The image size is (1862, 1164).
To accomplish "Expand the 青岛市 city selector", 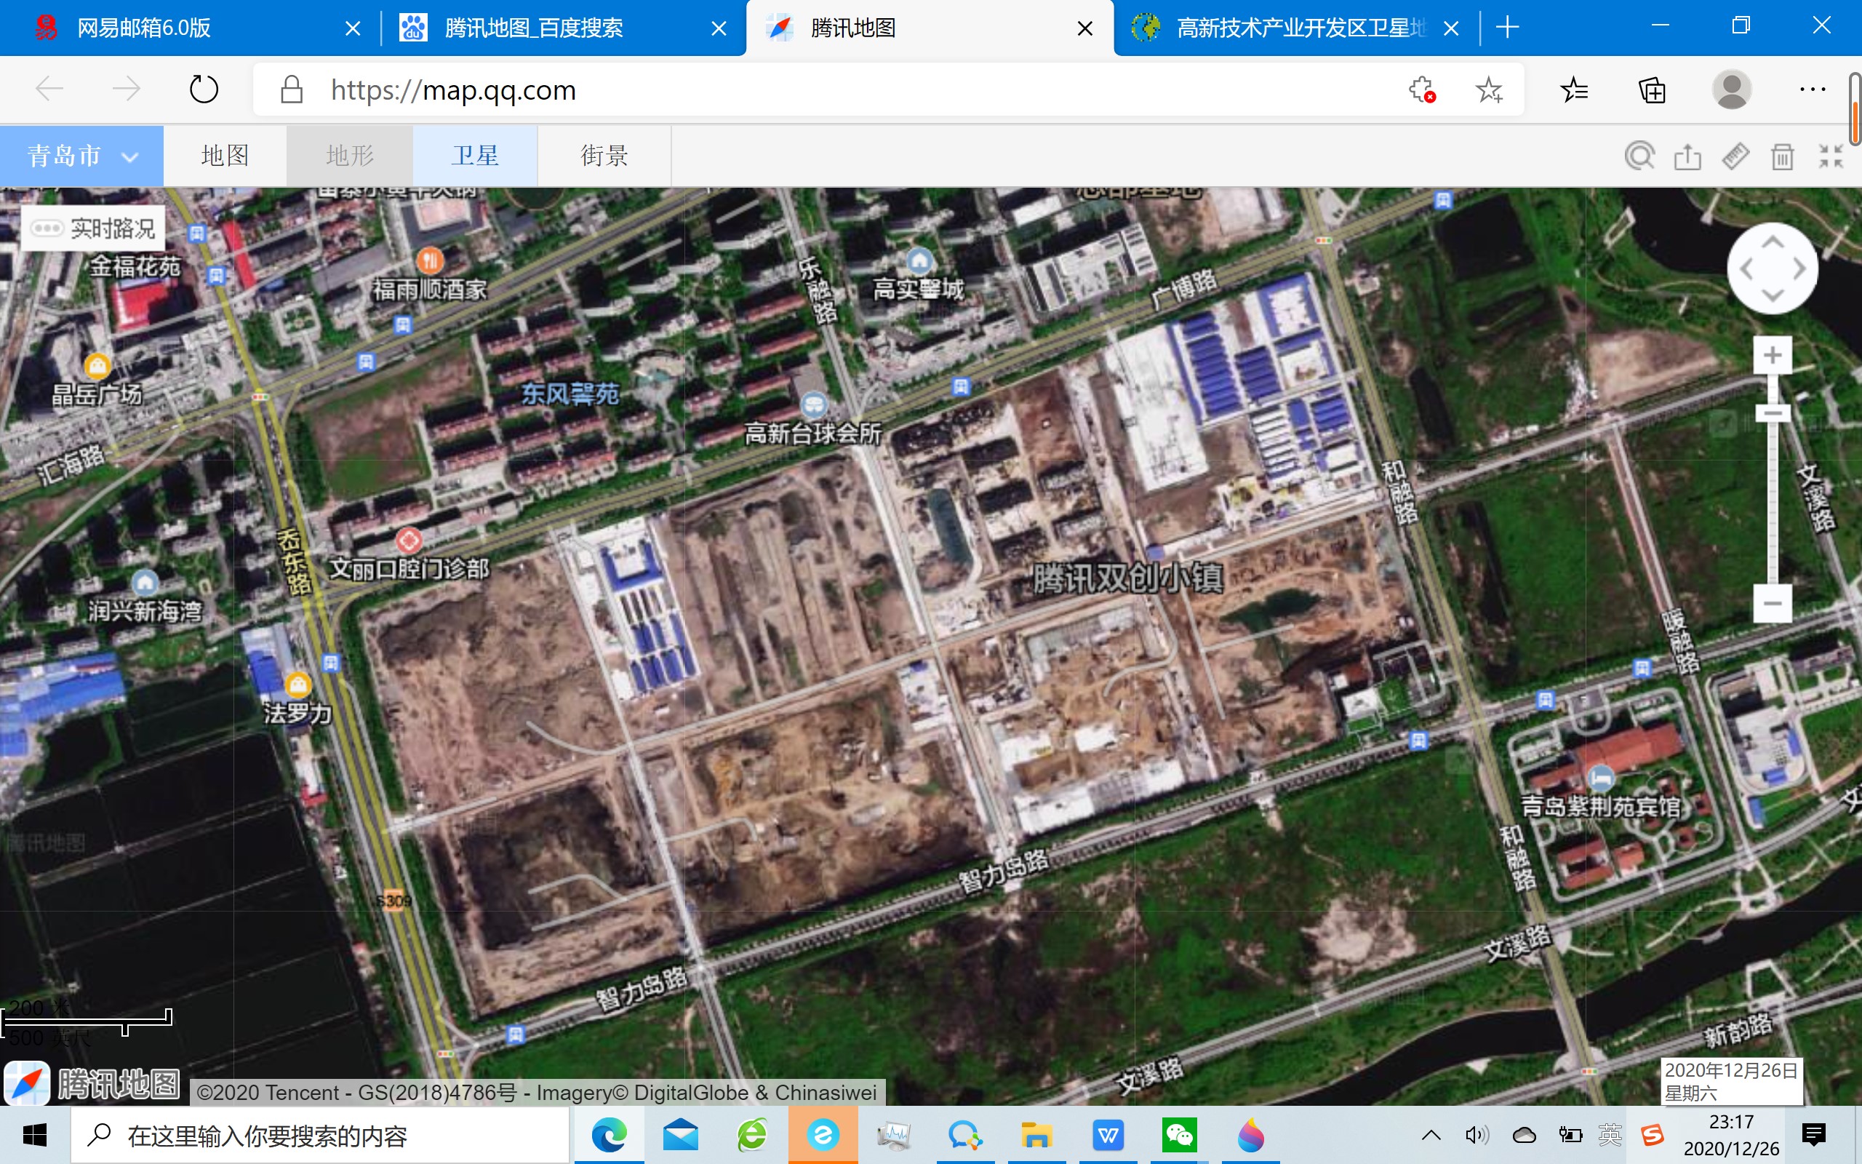I will (81, 156).
